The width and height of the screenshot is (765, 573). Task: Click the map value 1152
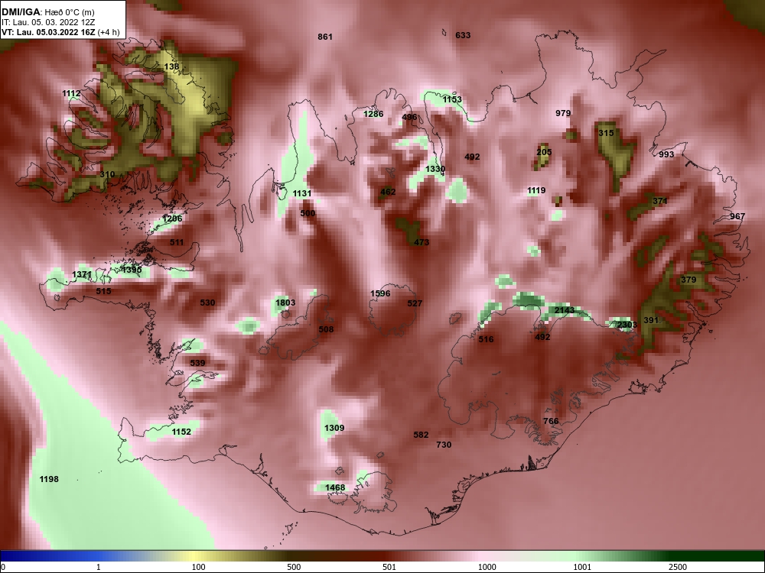(x=181, y=432)
